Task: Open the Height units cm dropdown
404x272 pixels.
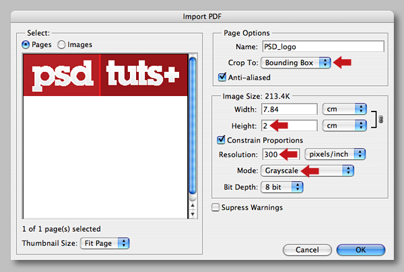Action: (x=344, y=126)
